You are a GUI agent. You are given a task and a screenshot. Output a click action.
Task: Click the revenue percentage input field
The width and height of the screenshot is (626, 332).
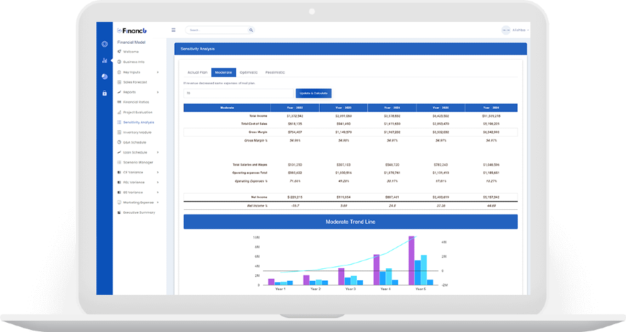coord(239,94)
